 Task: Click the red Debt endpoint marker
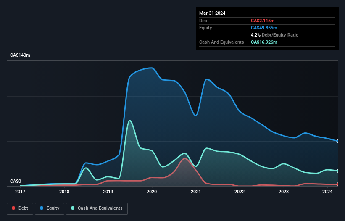[x=338, y=184]
